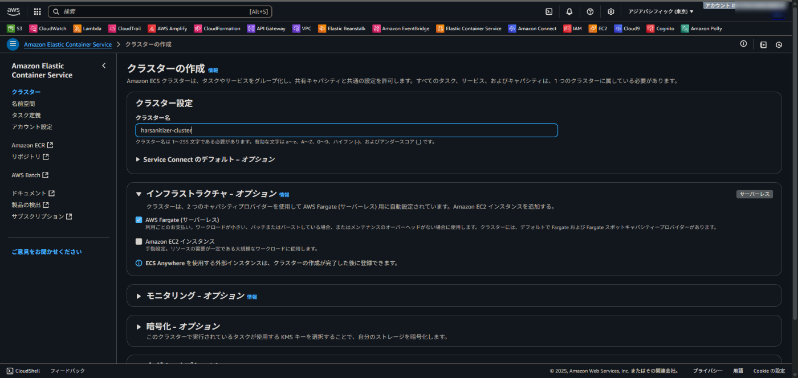
Task: Open the Amazon Polly bookmark shortcut
Action: click(702, 28)
